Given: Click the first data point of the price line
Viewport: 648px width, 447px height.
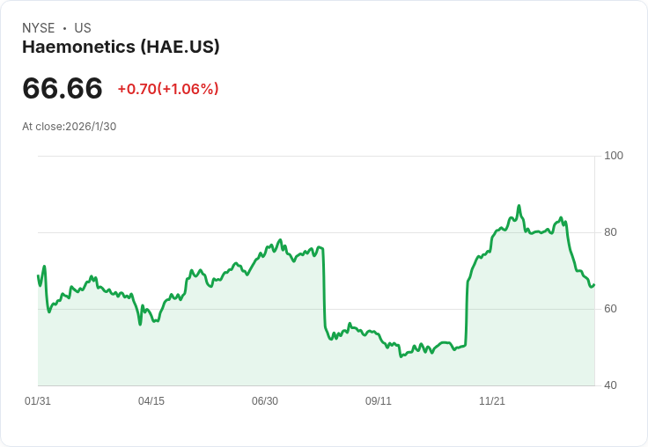Looking at the screenshot, I should 38,276.
